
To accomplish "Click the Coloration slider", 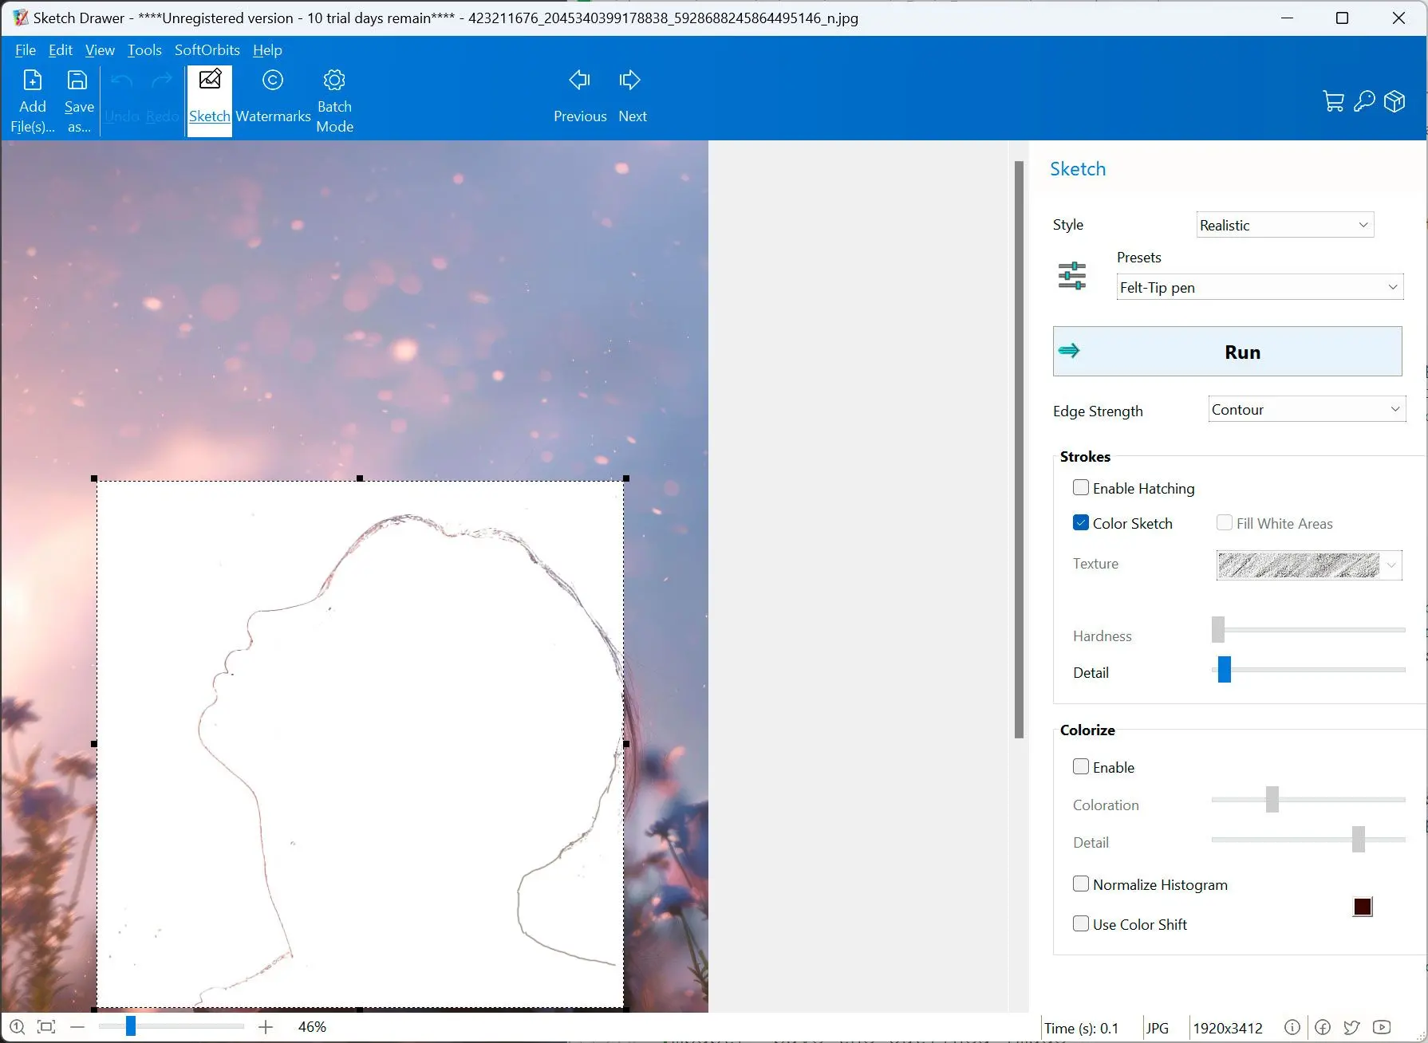I will [x=1308, y=799].
